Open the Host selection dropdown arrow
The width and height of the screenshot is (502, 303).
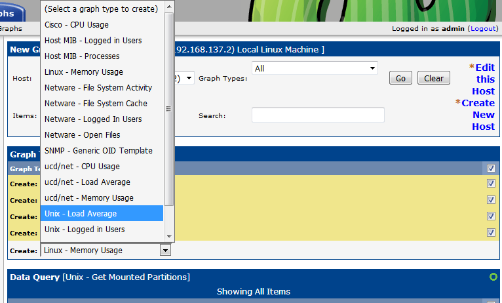tap(189, 78)
